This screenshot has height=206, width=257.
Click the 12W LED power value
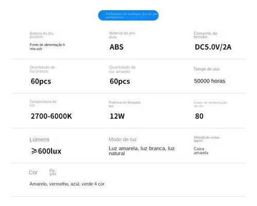coord(117,116)
